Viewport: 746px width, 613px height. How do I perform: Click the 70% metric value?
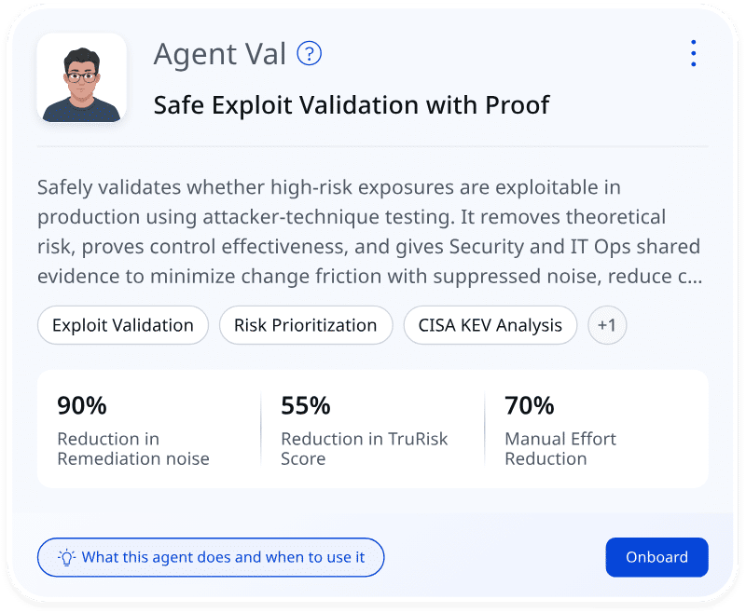[530, 405]
